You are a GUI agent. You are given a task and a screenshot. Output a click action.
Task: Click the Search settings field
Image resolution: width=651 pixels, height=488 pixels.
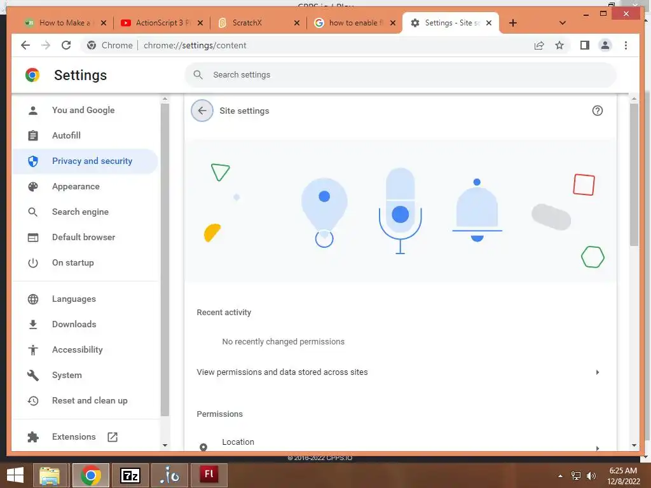pyautogui.click(x=401, y=75)
